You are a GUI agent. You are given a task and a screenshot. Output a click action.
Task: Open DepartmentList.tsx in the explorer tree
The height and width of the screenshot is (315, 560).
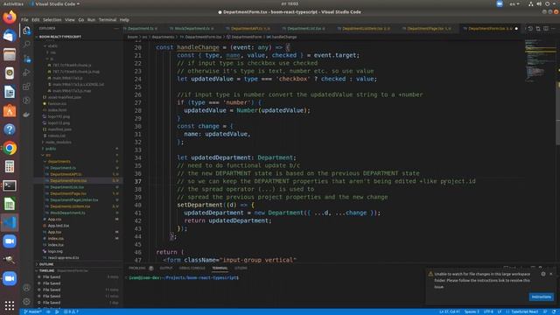(x=66, y=187)
